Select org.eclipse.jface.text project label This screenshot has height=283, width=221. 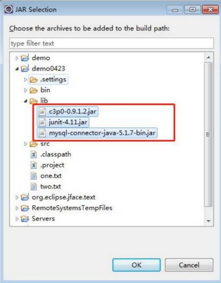tap(63, 197)
